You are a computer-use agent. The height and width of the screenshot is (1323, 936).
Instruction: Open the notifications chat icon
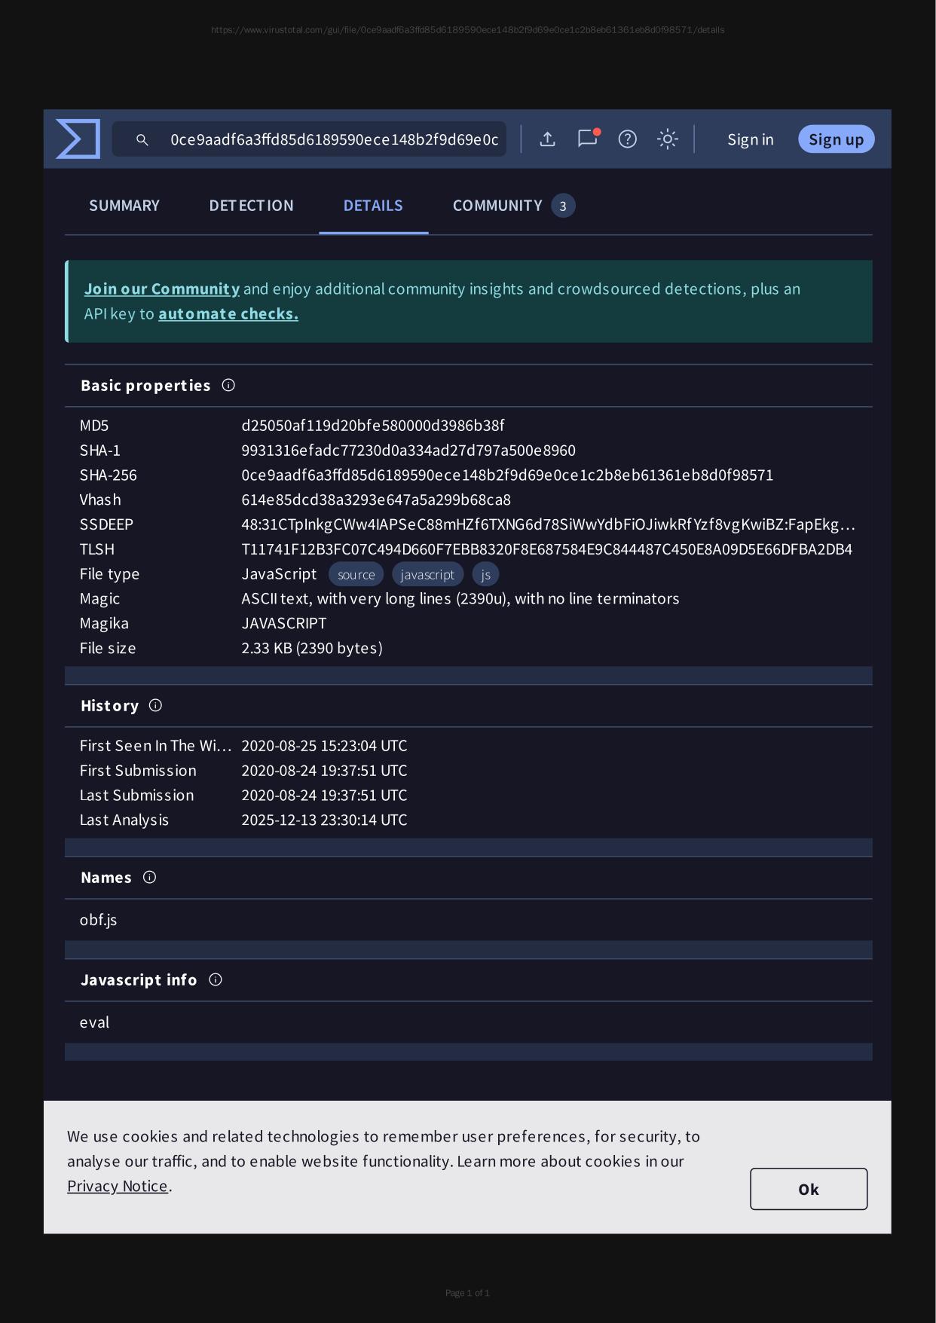[587, 139]
